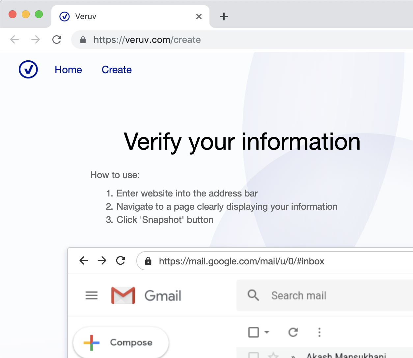Close the window with the red button
This screenshot has height=358, width=413.
[x=13, y=15]
